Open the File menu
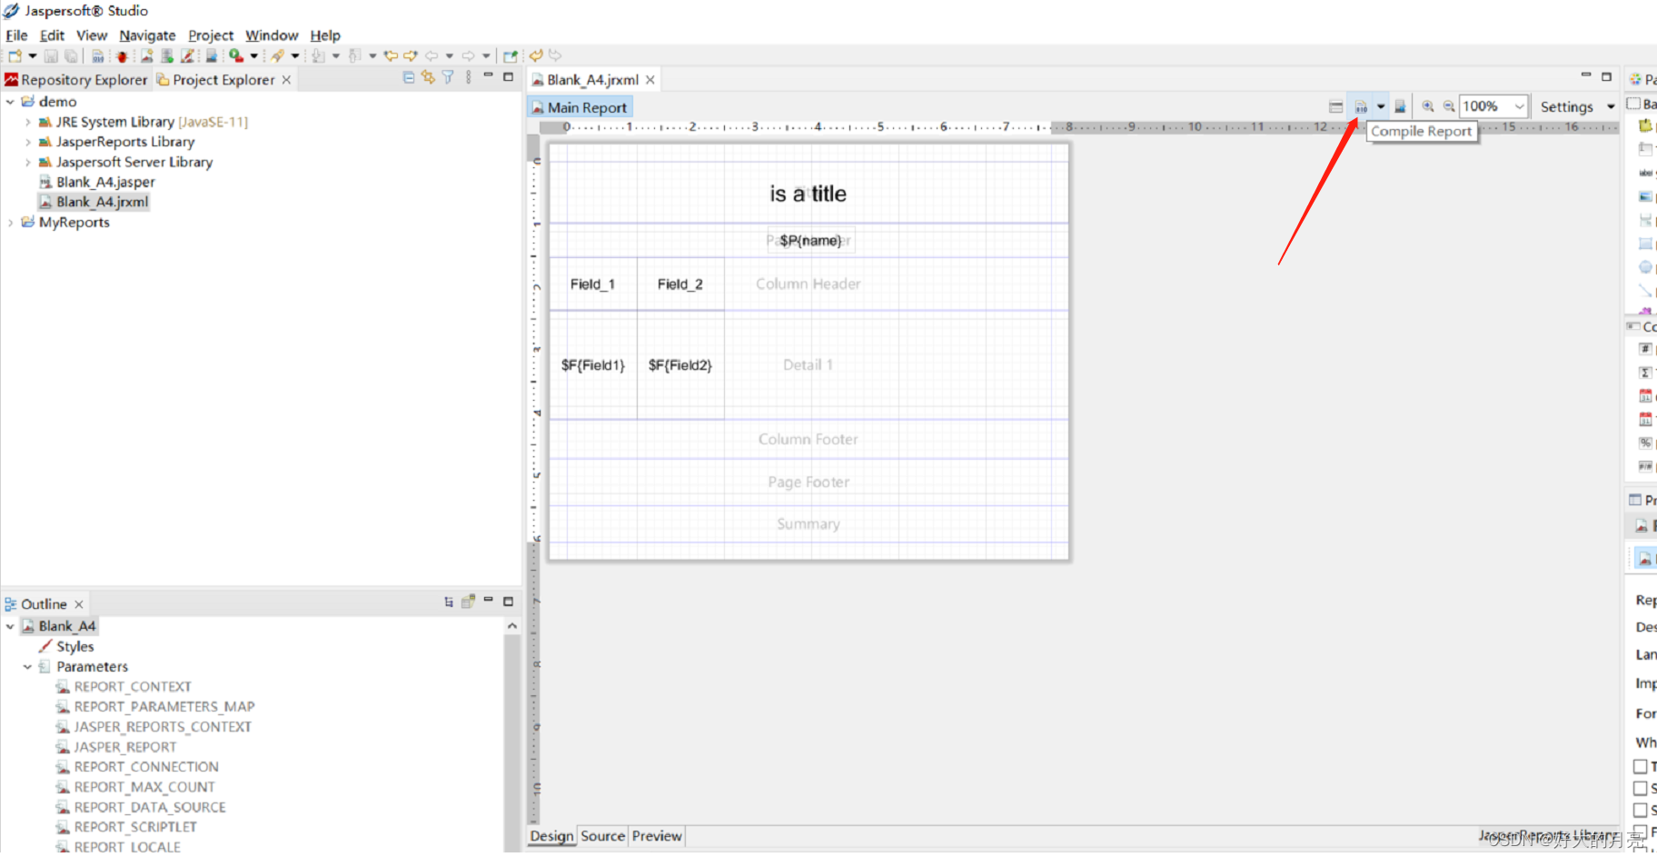This screenshot has height=857, width=1657. (16, 35)
